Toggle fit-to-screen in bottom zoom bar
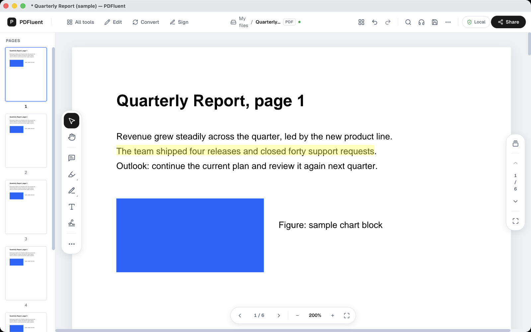Image resolution: width=531 pixels, height=332 pixels. pyautogui.click(x=347, y=315)
